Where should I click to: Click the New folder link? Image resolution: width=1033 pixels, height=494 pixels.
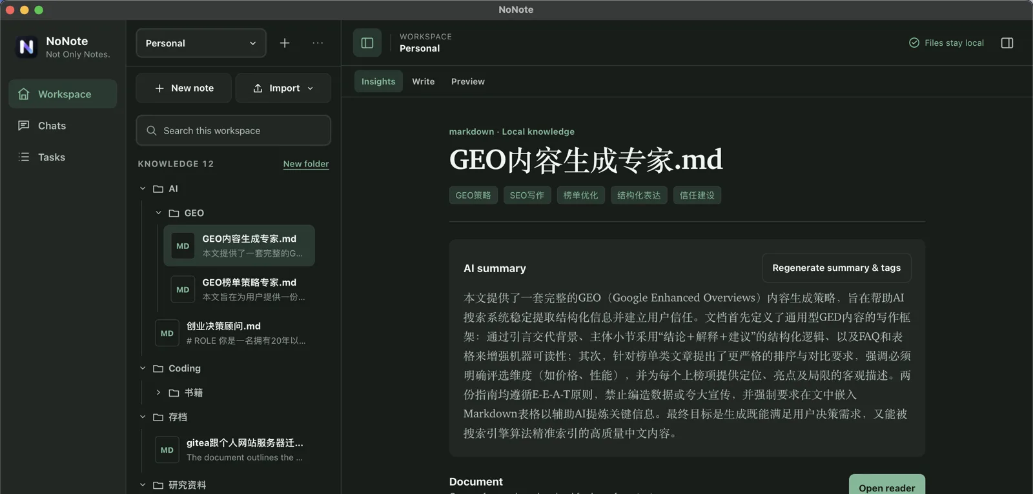pos(306,164)
